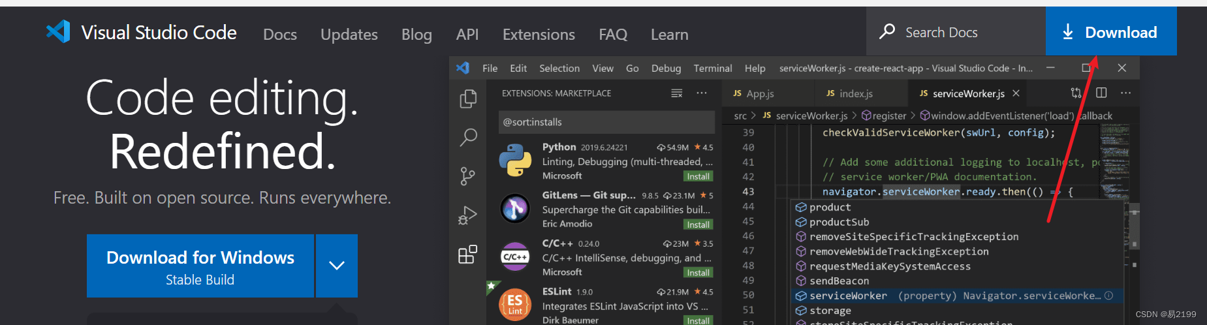The width and height of the screenshot is (1207, 325).
Task: Open the Debug menu
Action: tap(666, 68)
